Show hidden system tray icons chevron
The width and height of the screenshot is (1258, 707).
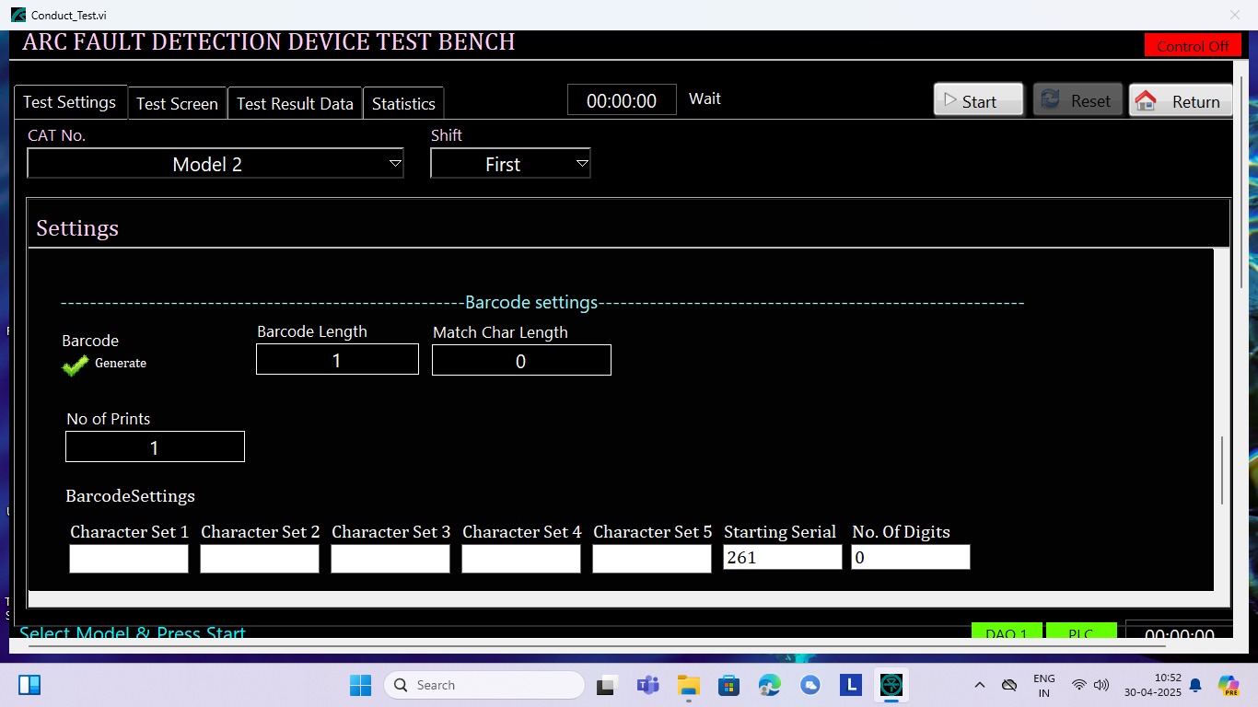980,685
